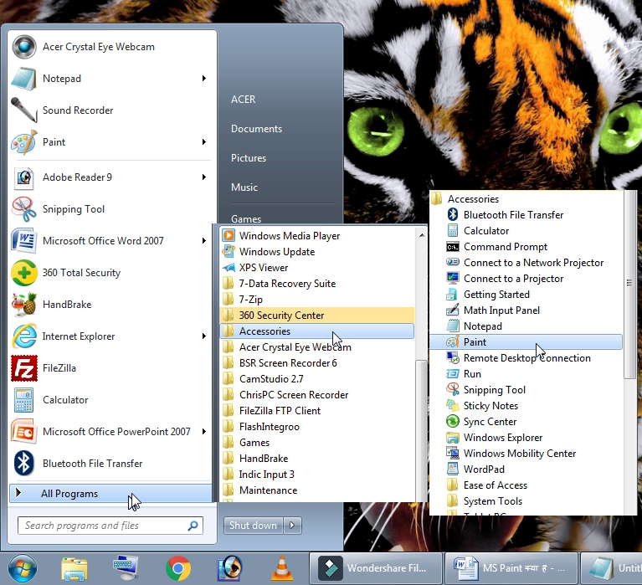Viewport: 642px width, 585px height.
Task: Open VLC media player from taskbar
Action: click(282, 568)
